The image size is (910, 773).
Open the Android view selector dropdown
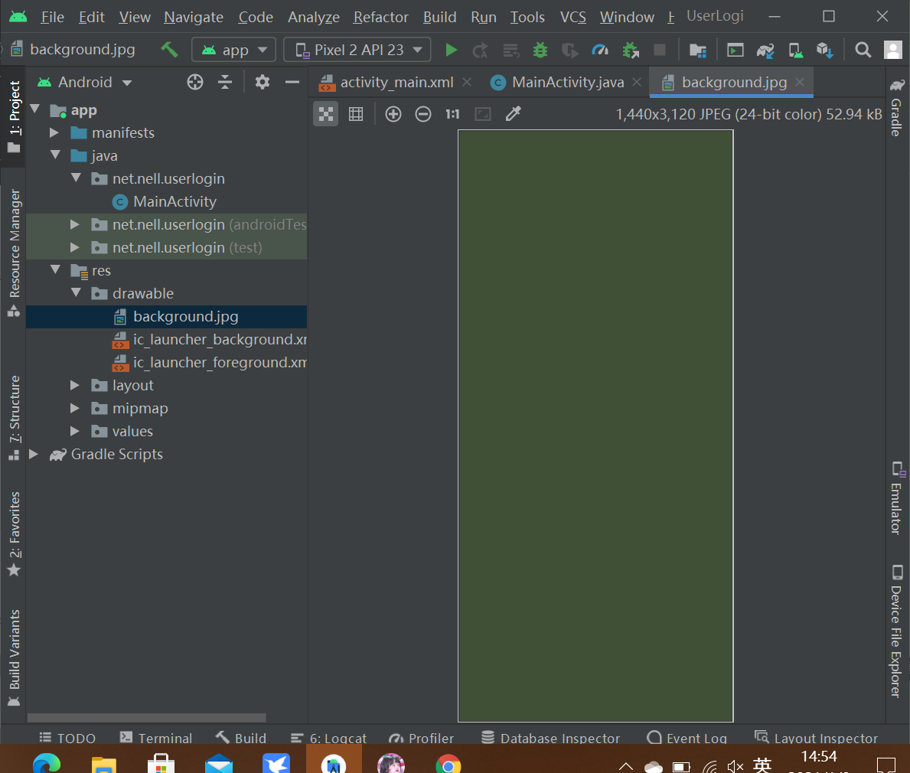[85, 83]
